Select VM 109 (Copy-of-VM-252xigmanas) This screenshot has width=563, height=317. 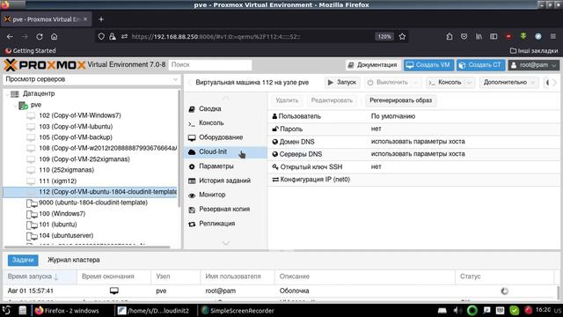(84, 159)
